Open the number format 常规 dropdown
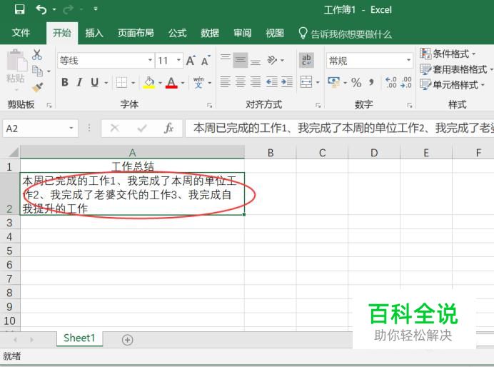494x367 pixels. point(408,60)
